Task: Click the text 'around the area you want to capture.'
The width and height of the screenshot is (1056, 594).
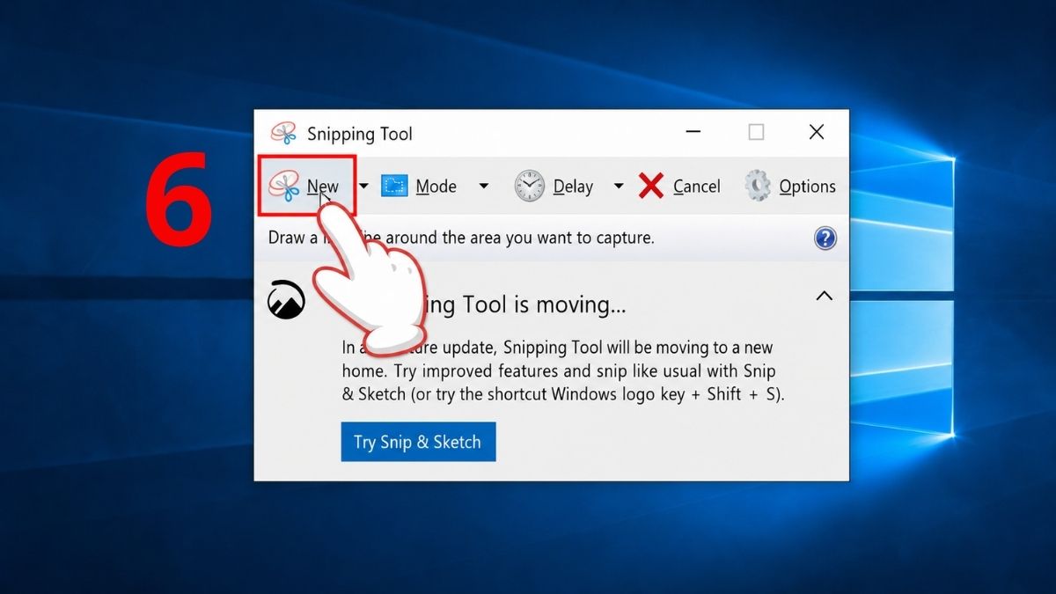Action: click(519, 238)
